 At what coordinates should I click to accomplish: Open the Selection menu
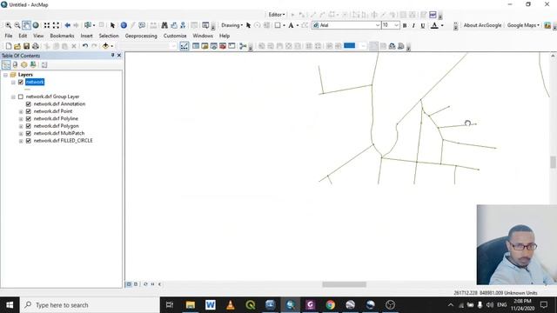[109, 36]
